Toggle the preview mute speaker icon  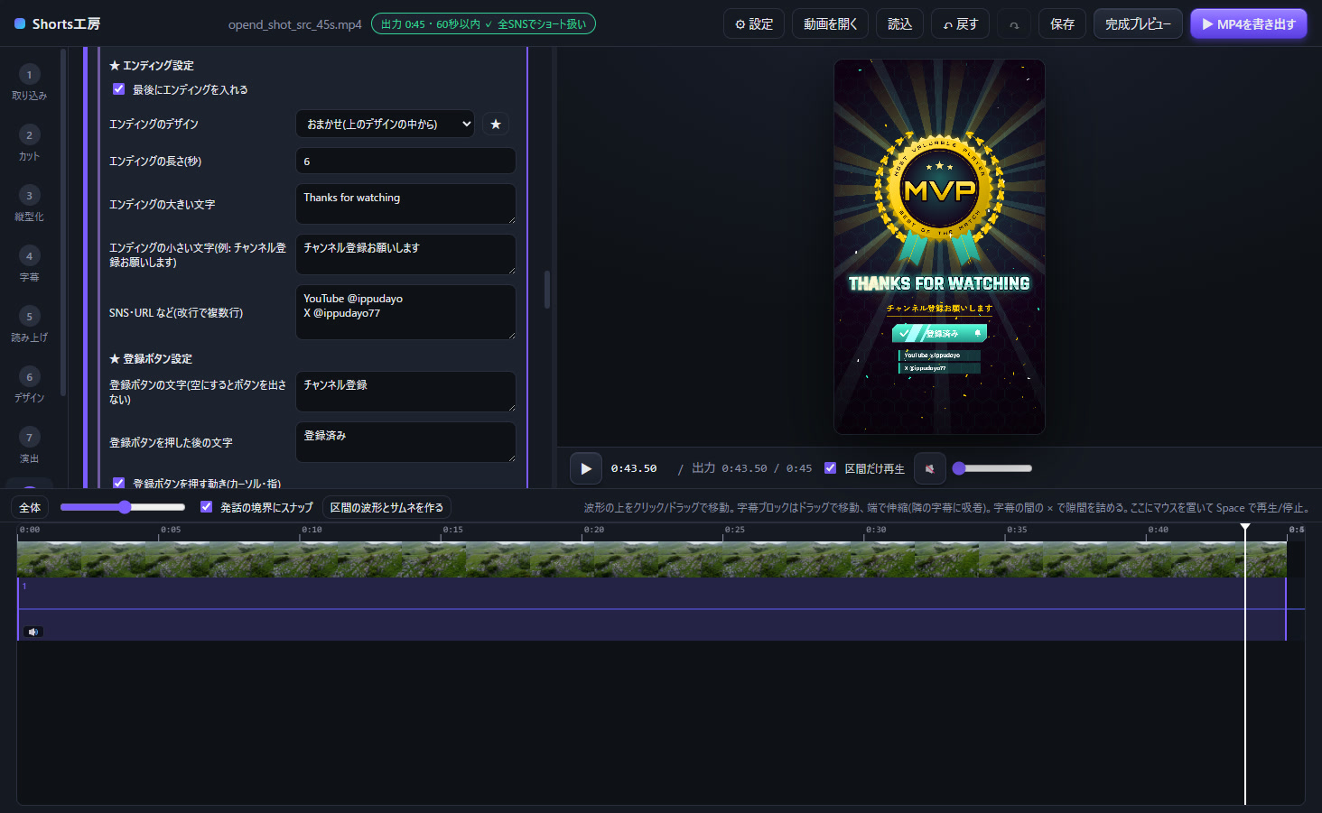coord(929,468)
